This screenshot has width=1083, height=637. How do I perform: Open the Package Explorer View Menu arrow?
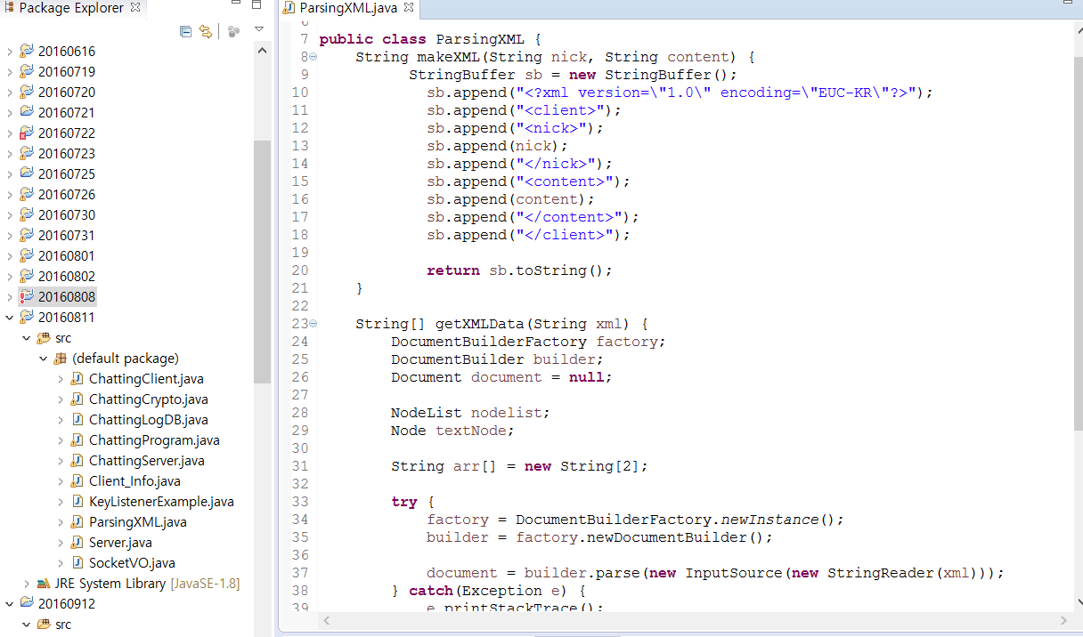[259, 29]
